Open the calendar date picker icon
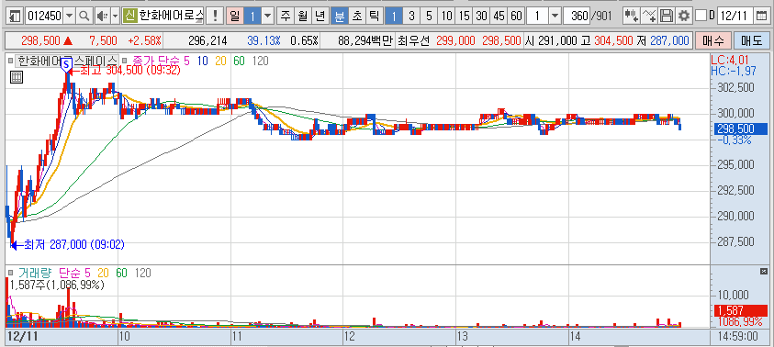774x347 pixels. pos(762,17)
